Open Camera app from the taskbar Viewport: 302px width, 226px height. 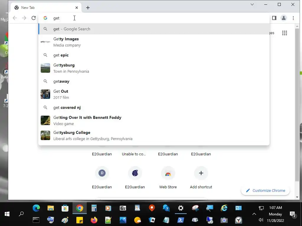tap(224, 220)
